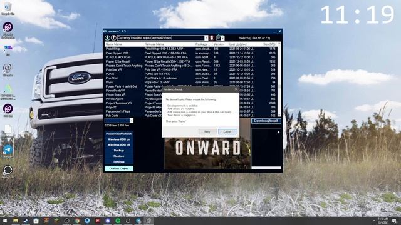Select the Poly Star VR row
401x225 pixels.
(x=191, y=69)
